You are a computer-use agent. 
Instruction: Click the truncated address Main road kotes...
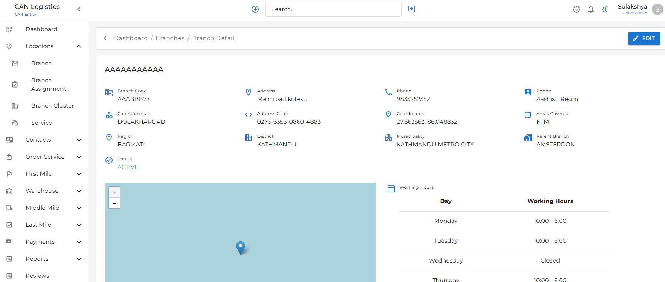(282, 99)
